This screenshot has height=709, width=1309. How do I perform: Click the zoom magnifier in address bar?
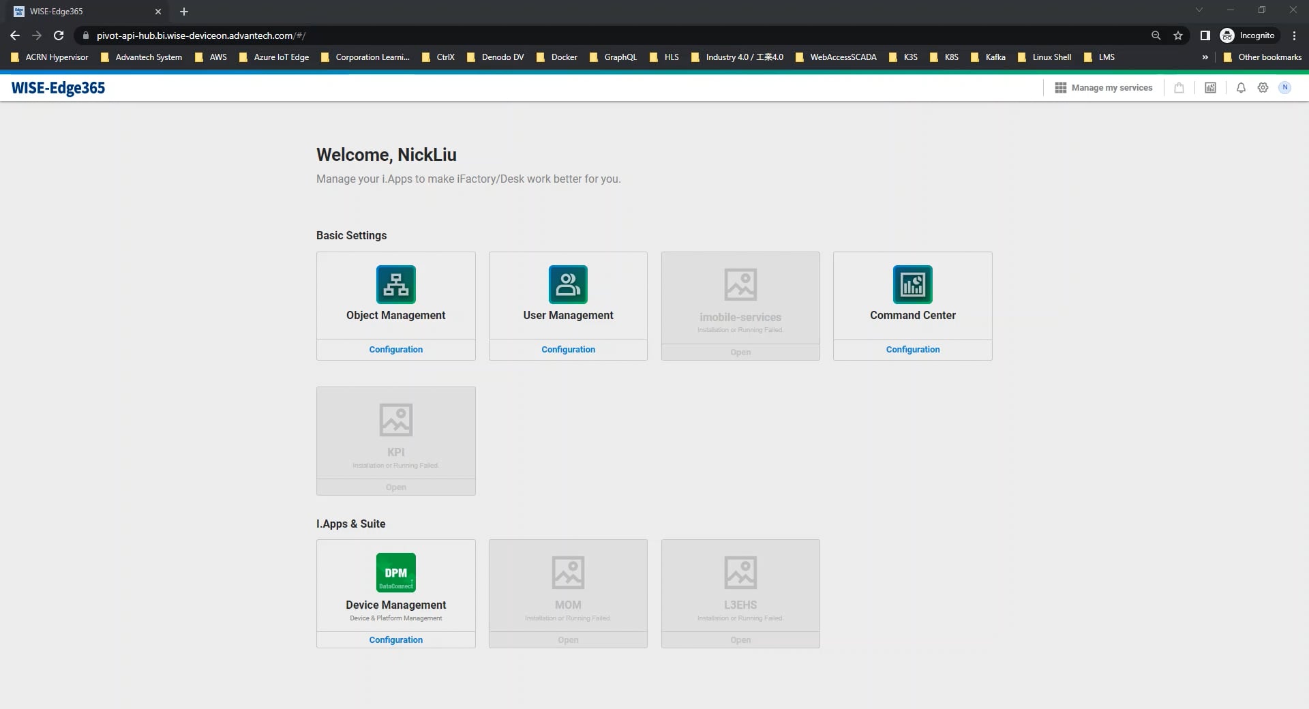click(x=1156, y=35)
